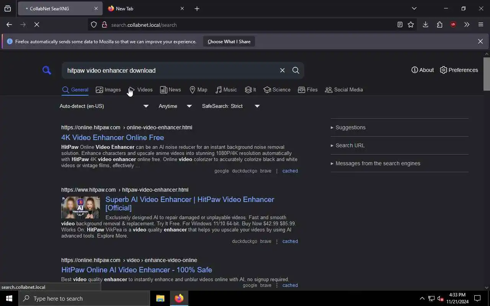Click the site padlock info icon
Image resolution: width=490 pixels, height=306 pixels.
[x=104, y=25]
